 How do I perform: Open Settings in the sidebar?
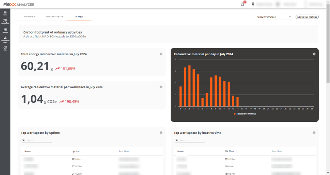point(5,30)
